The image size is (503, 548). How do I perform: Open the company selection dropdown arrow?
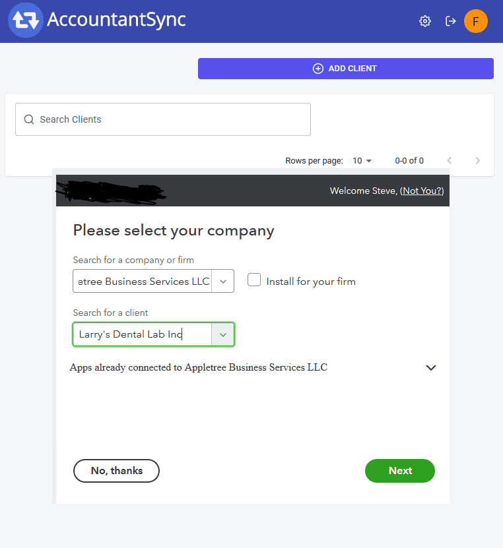[x=224, y=281]
